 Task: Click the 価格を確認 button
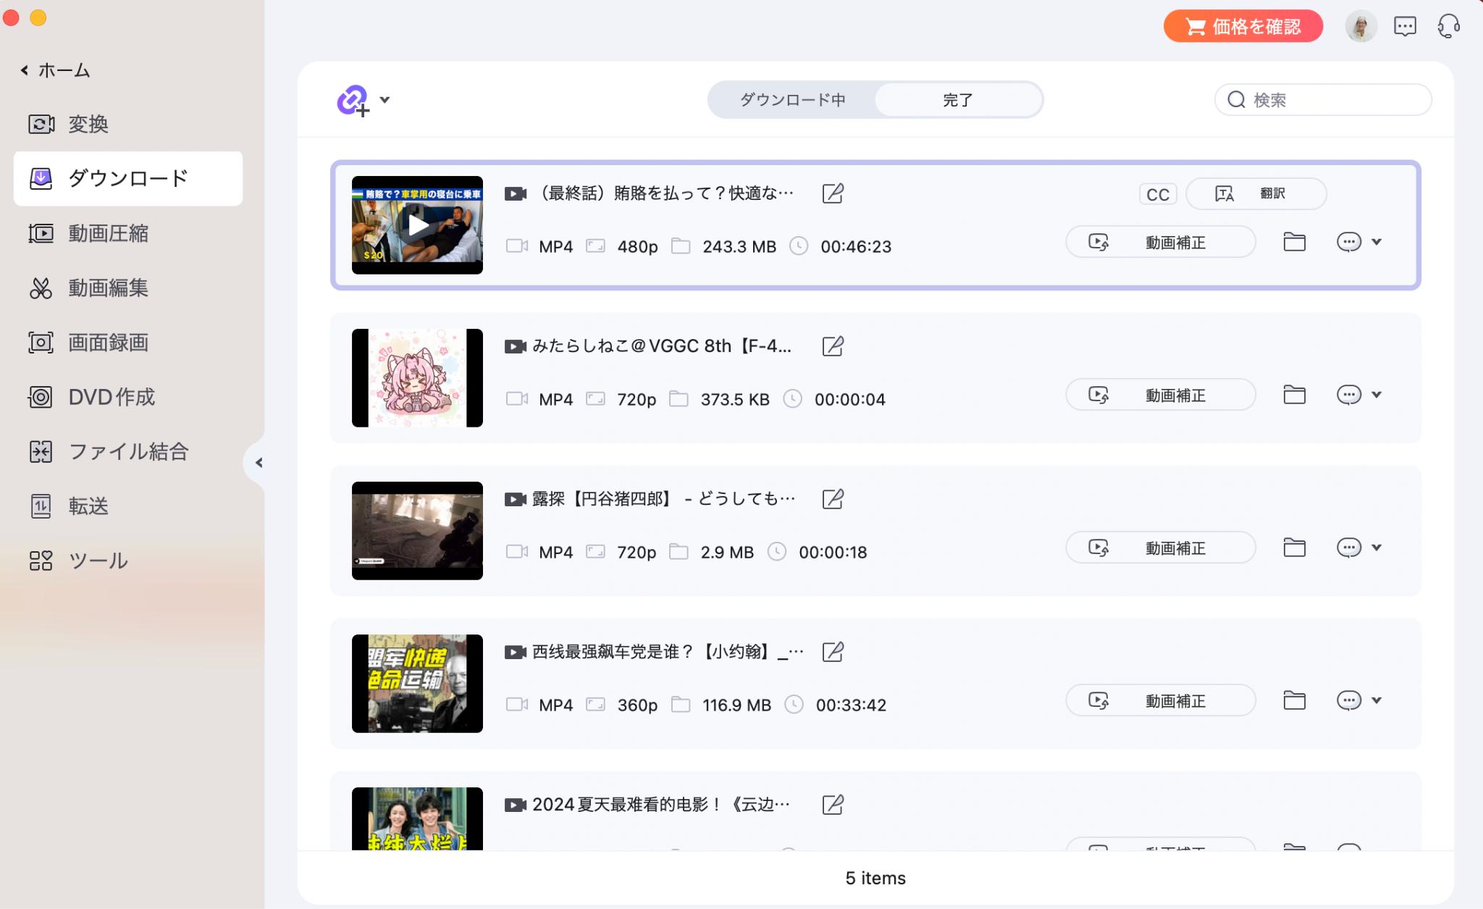[x=1243, y=27]
